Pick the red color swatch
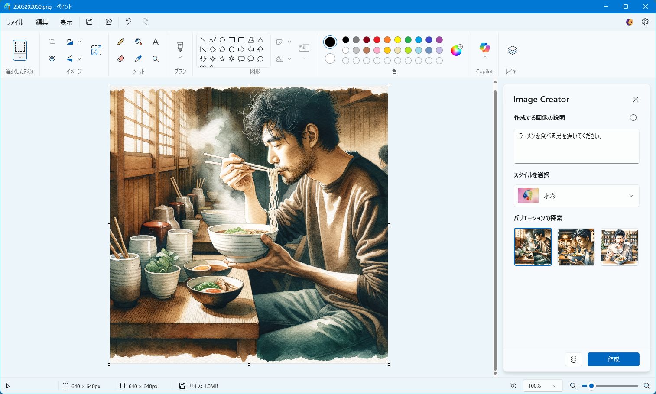The image size is (656, 394). 377,40
